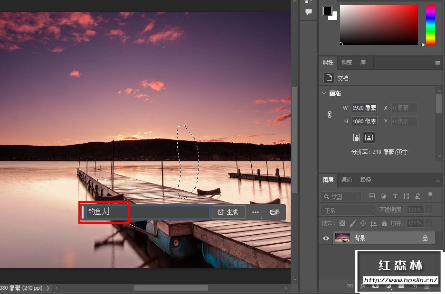Click the link layers icon at panel bottom

coord(350,286)
